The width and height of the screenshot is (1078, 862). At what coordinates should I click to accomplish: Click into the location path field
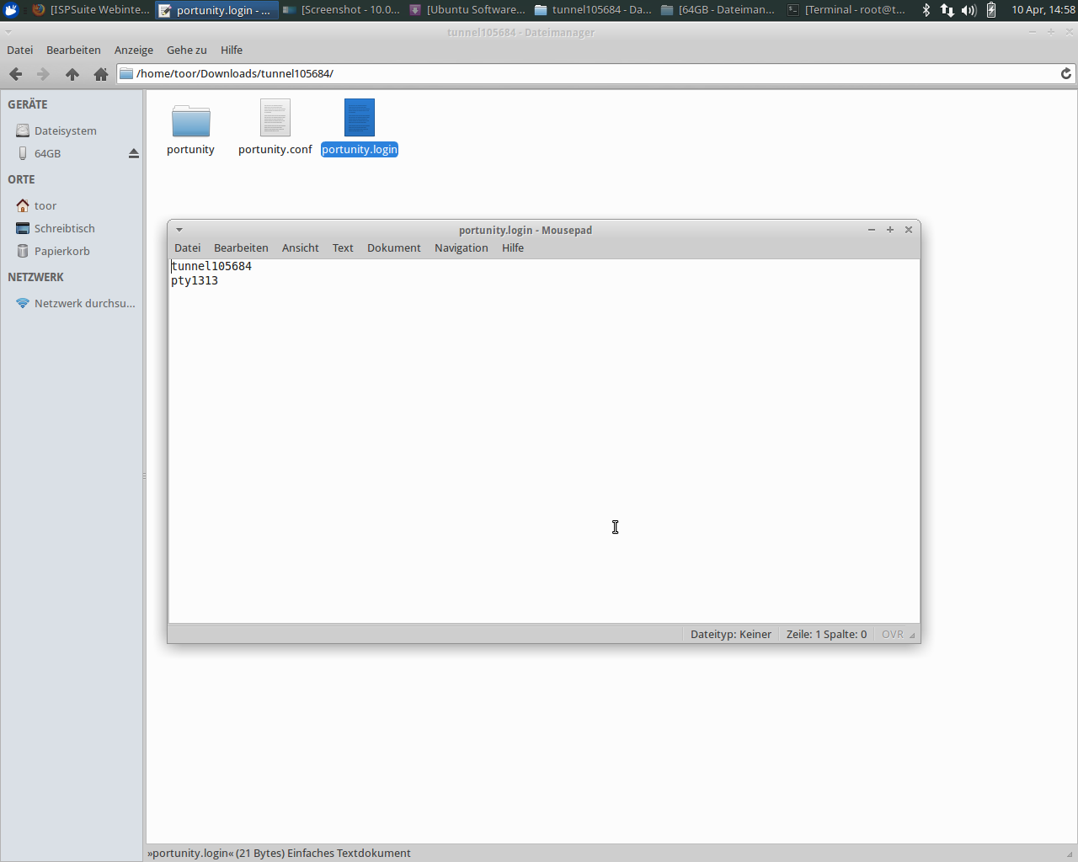(590, 74)
